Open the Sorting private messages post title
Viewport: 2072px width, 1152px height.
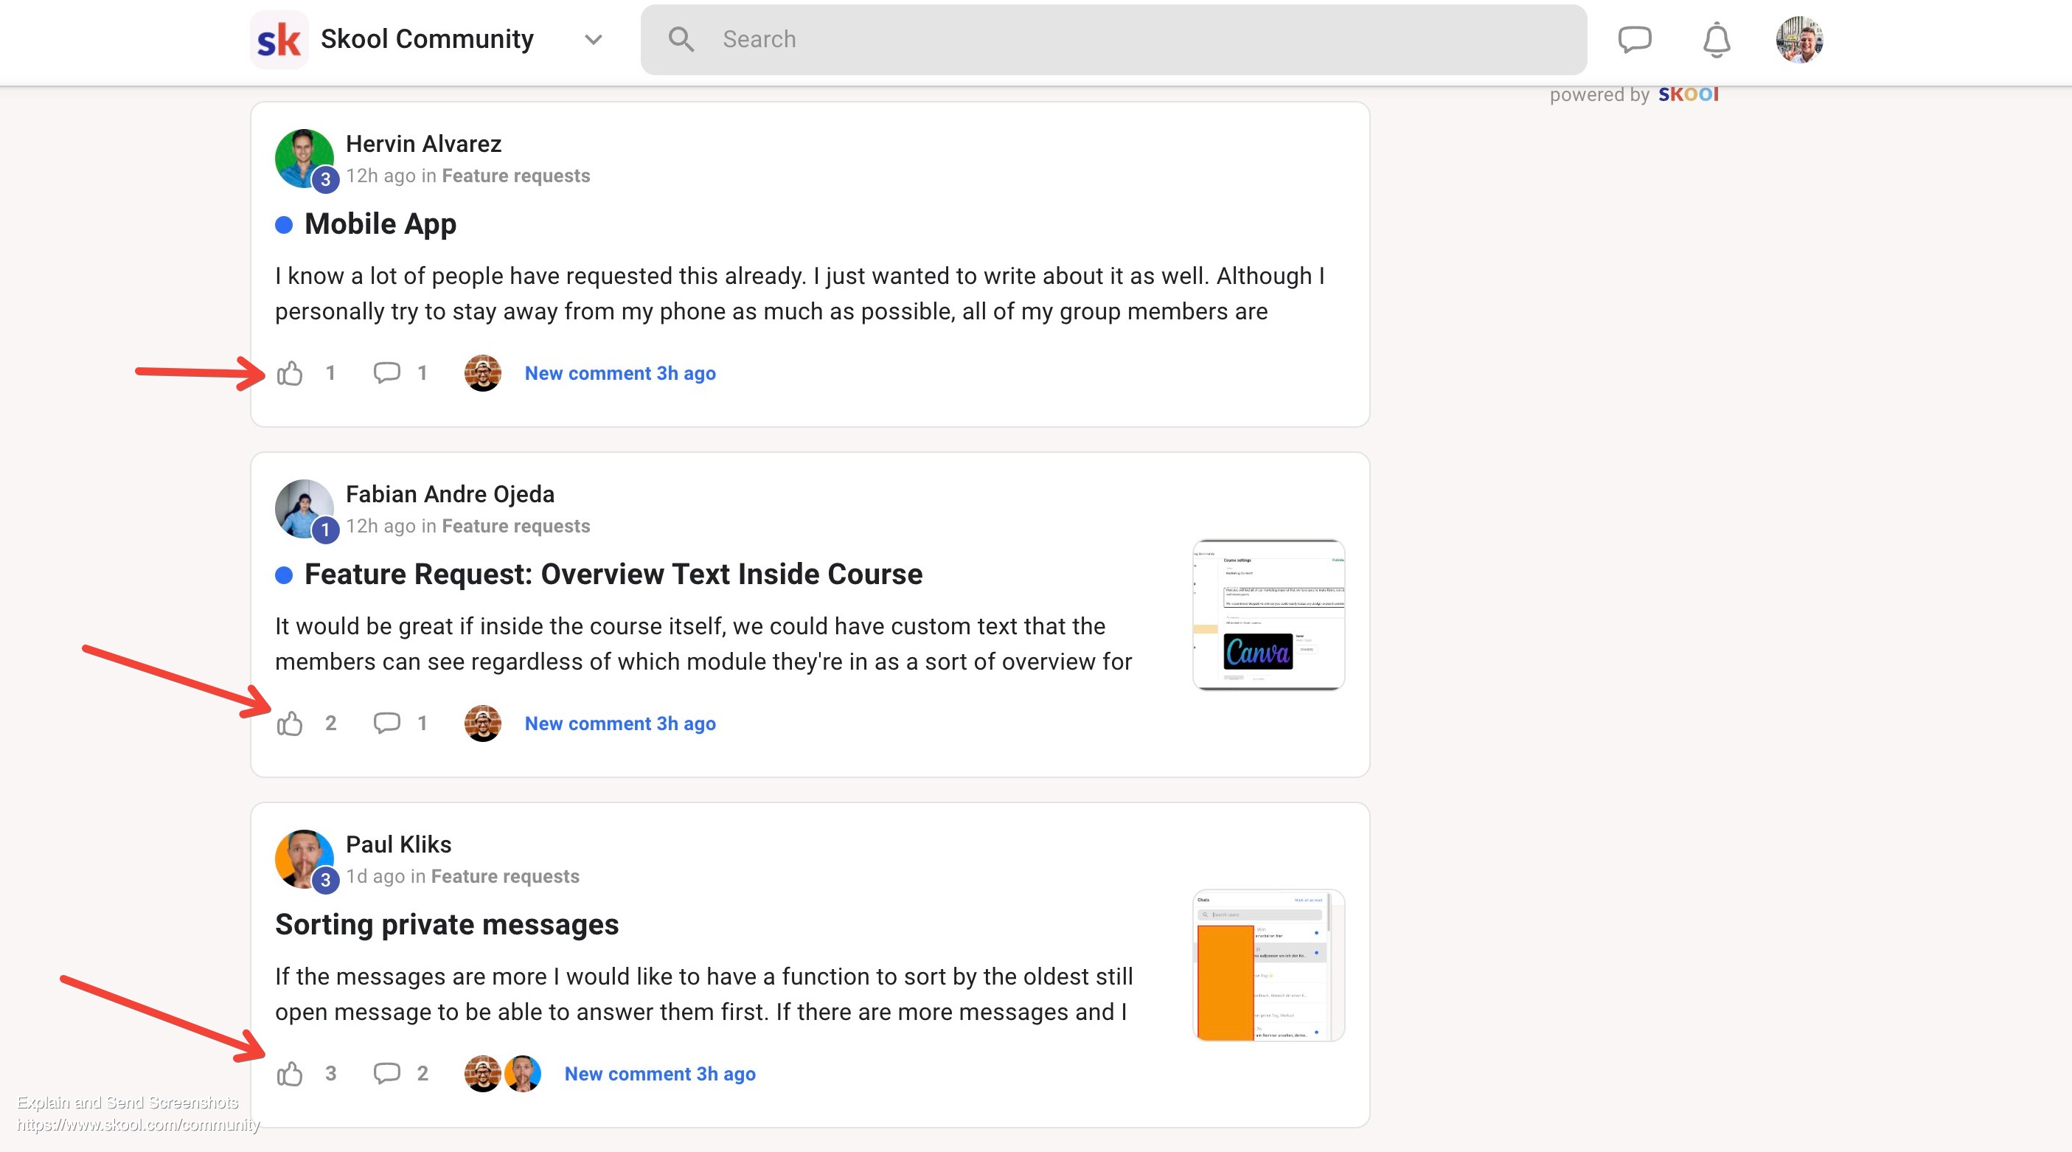446,924
